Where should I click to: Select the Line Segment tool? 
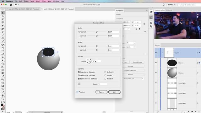click(3, 35)
